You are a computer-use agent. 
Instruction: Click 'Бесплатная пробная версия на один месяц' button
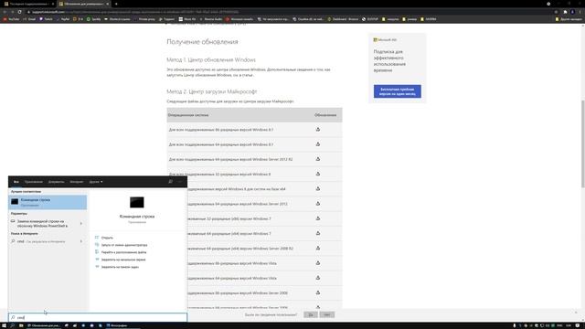398,91
